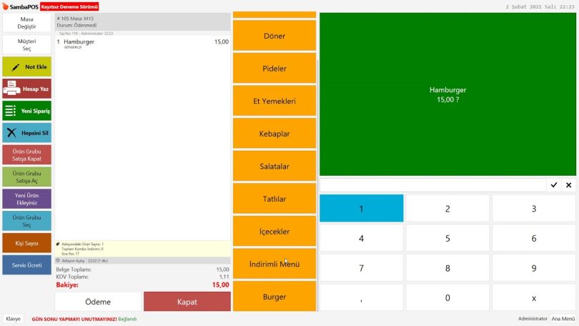Image resolution: width=579 pixels, height=326 pixels.
Task: Click the Gün Sonu Yapmayı Unutmayınız warning
Action: click(x=74, y=319)
